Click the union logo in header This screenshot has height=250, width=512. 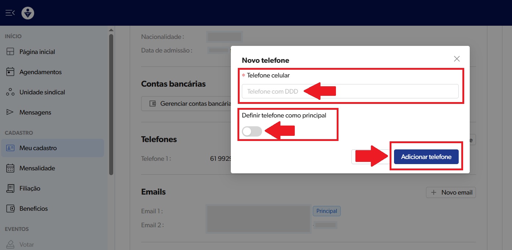(28, 13)
